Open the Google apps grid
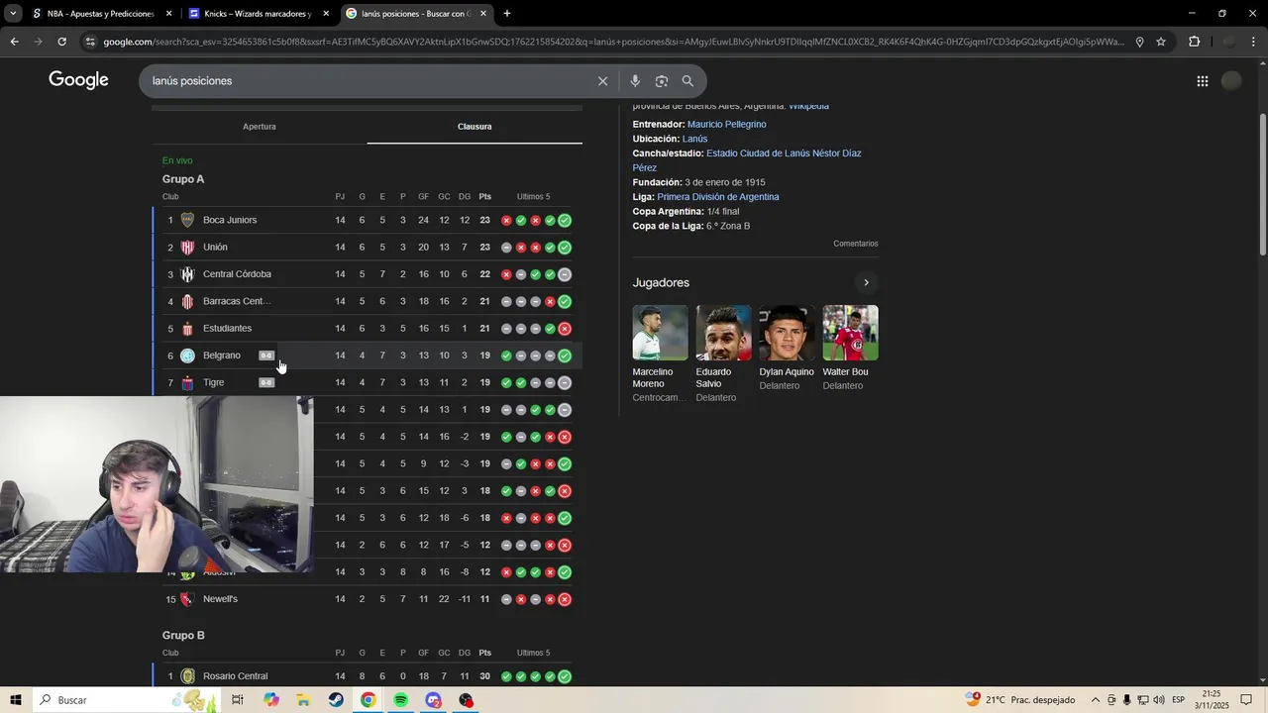 pos(1202,81)
